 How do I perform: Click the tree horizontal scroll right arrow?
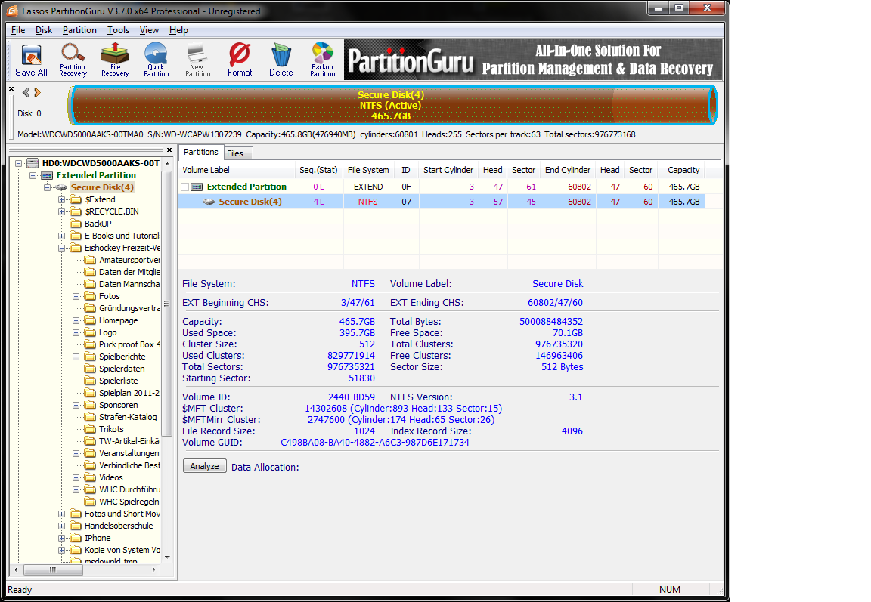tap(154, 570)
